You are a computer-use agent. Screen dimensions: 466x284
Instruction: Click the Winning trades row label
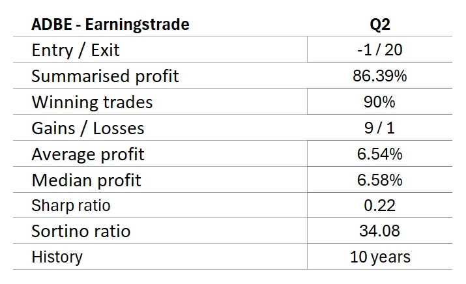[x=92, y=102]
